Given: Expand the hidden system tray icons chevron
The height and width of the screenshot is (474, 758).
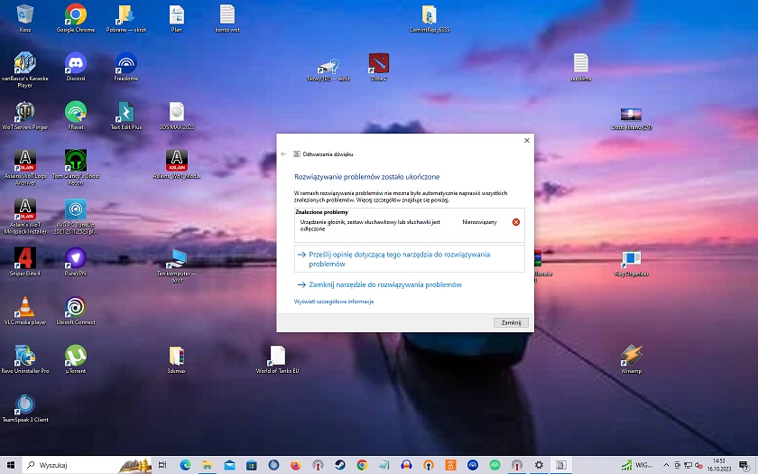Looking at the screenshot, I should coord(665,465).
